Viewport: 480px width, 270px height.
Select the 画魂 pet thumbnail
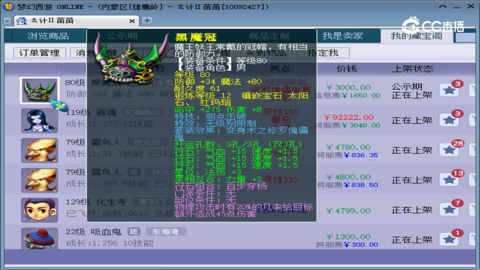click(39, 121)
